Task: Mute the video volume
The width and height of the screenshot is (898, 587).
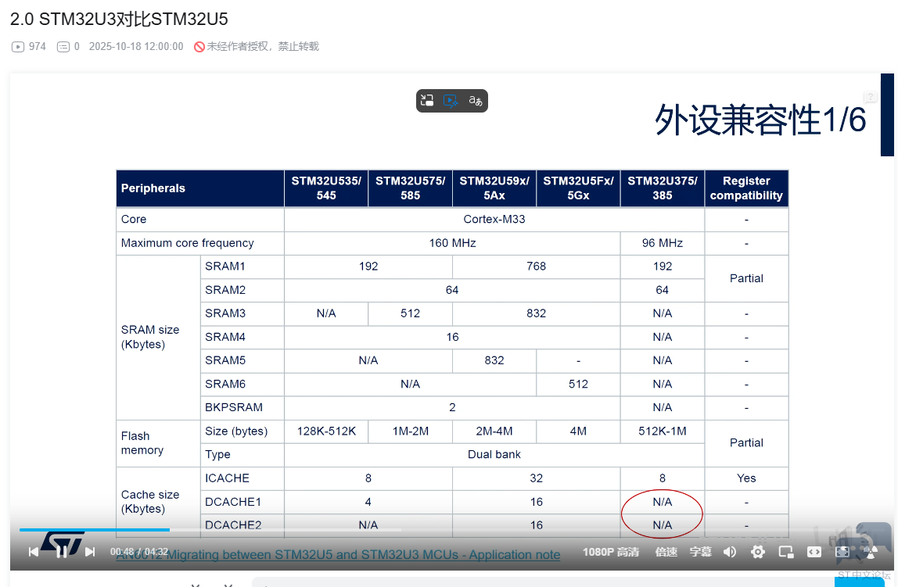Action: pos(730,552)
